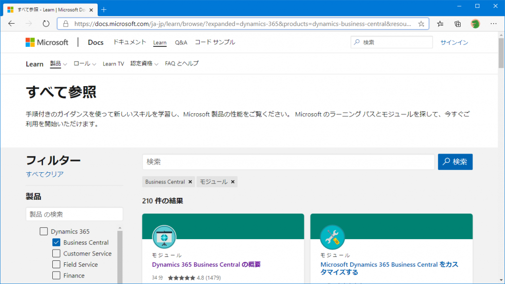Viewport: 505px width, 284px height.
Task: Open browser Settings and more menu
Action: point(493,24)
